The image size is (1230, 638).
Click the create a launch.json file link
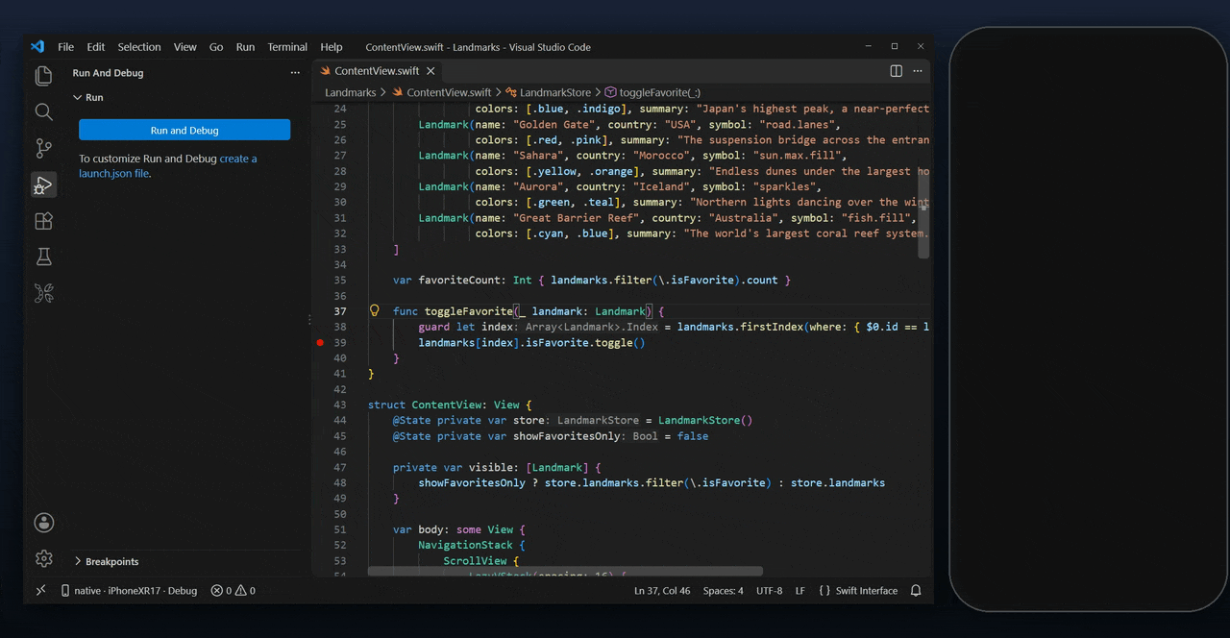coord(168,166)
